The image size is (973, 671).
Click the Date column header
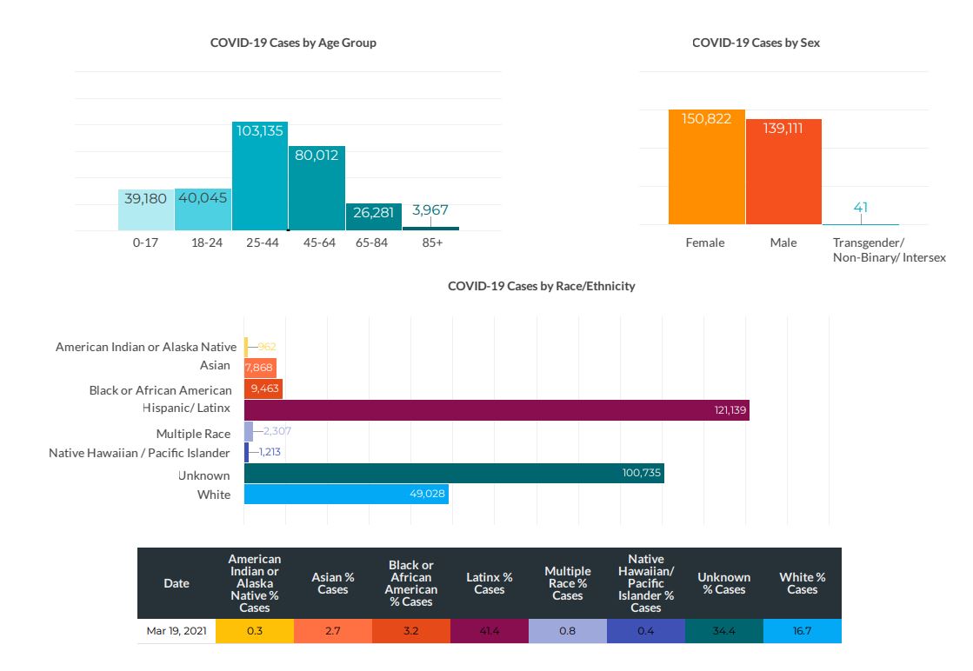pyautogui.click(x=177, y=583)
